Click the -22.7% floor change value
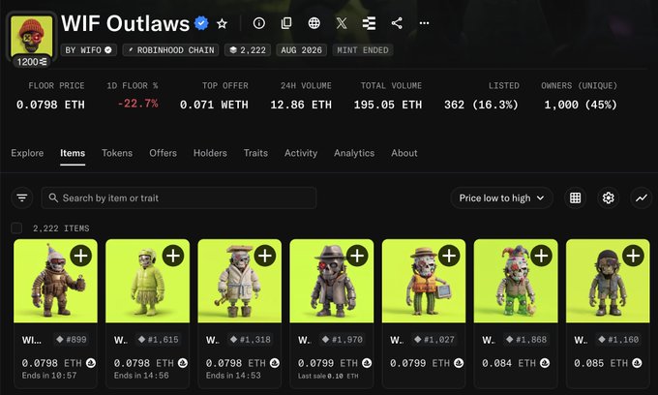The width and height of the screenshot is (658, 395). [x=137, y=104]
